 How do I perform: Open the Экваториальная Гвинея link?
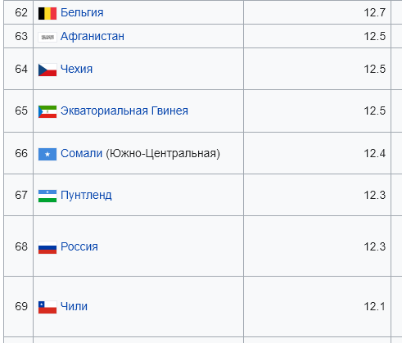pyautogui.click(x=124, y=111)
